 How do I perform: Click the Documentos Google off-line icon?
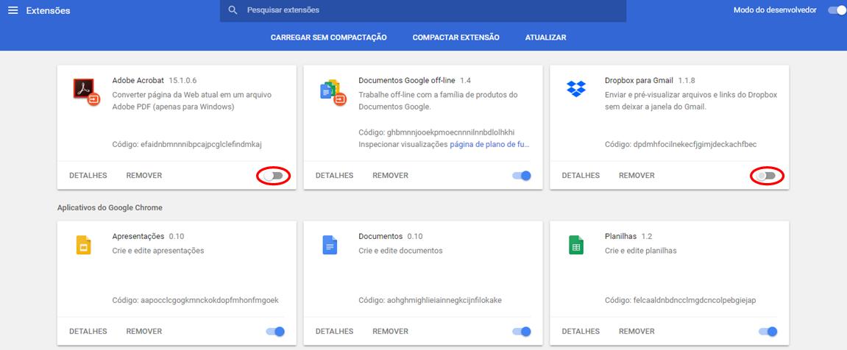333,92
